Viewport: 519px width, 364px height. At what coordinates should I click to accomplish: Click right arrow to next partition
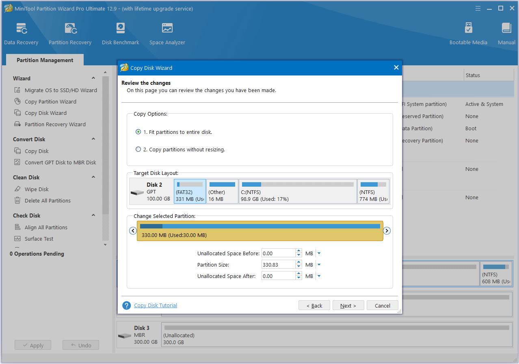(387, 230)
